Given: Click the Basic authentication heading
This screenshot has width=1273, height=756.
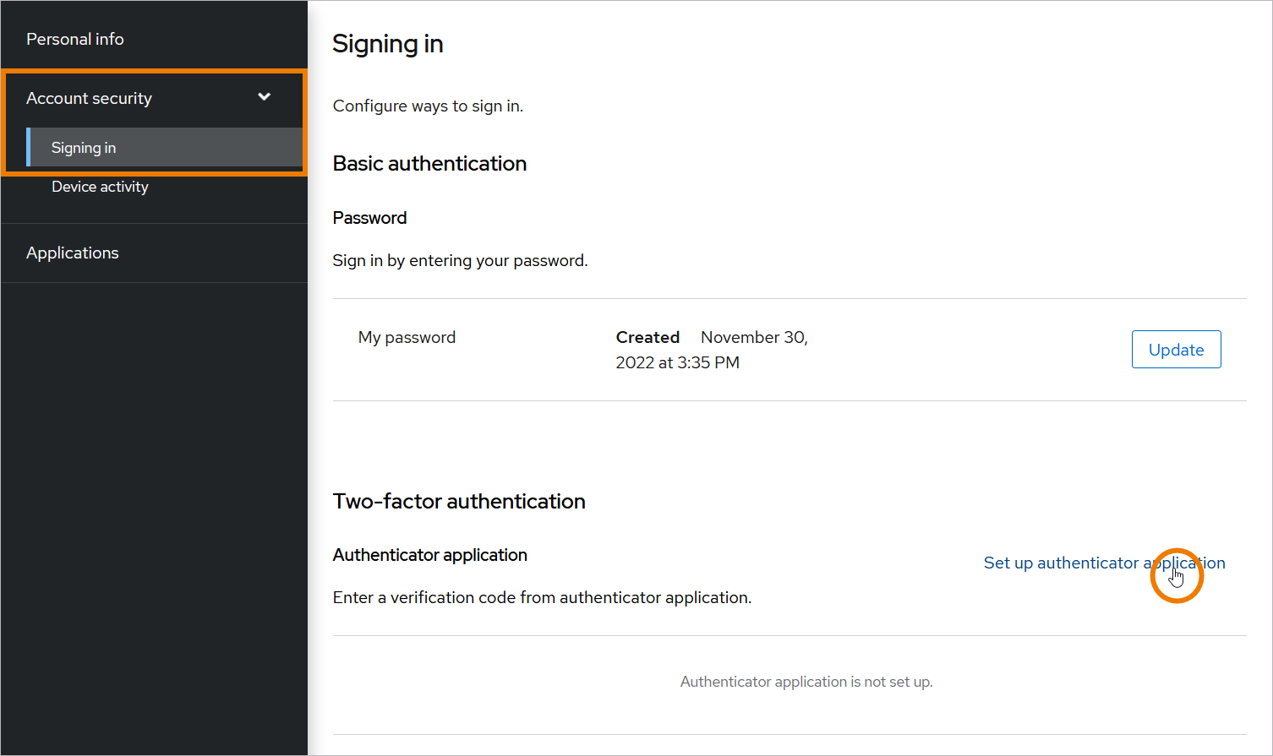Looking at the screenshot, I should (429, 163).
